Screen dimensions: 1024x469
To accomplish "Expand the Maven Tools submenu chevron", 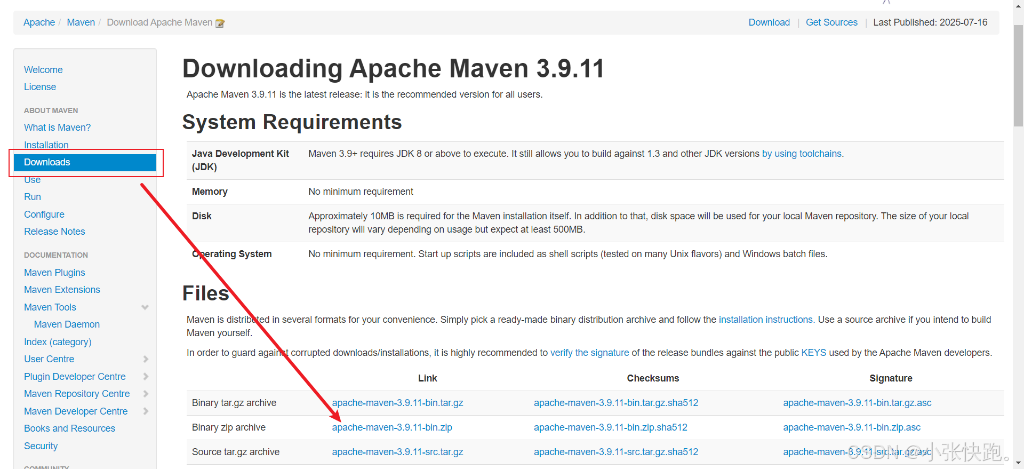I will tap(145, 307).
